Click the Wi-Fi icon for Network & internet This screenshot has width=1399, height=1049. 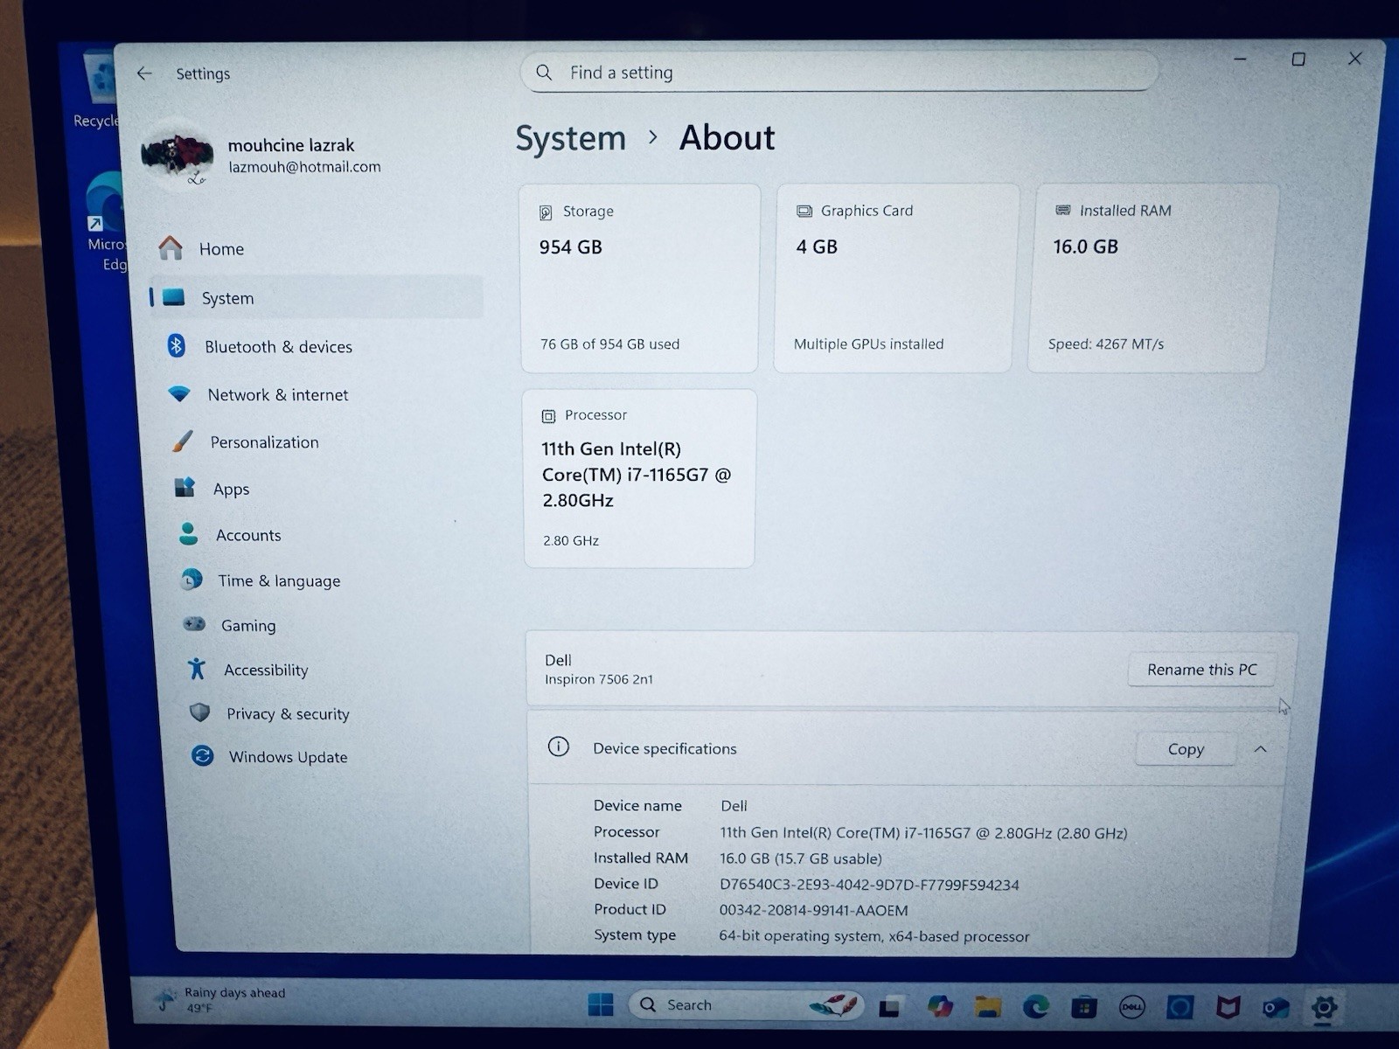pos(179,394)
